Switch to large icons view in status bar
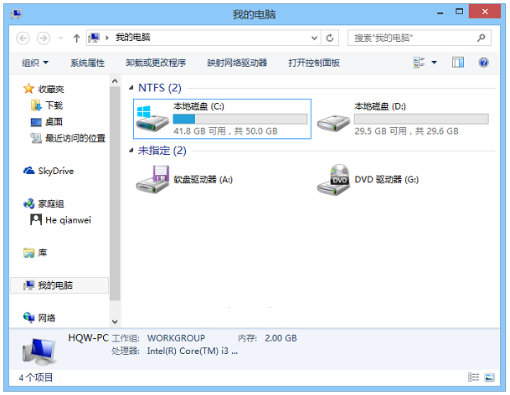Screen dimensions: 510x395 pyautogui.click(x=490, y=377)
